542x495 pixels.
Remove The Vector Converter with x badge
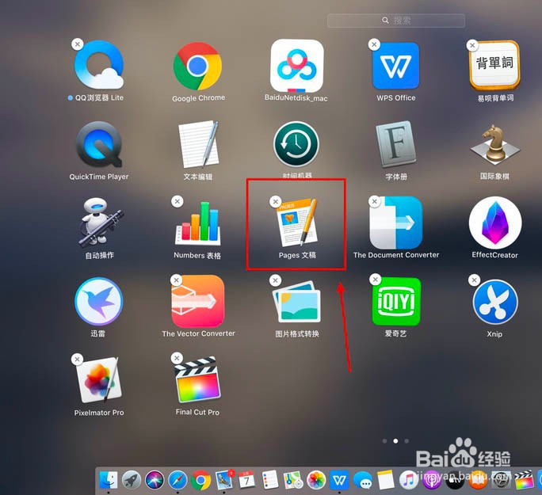click(176, 280)
